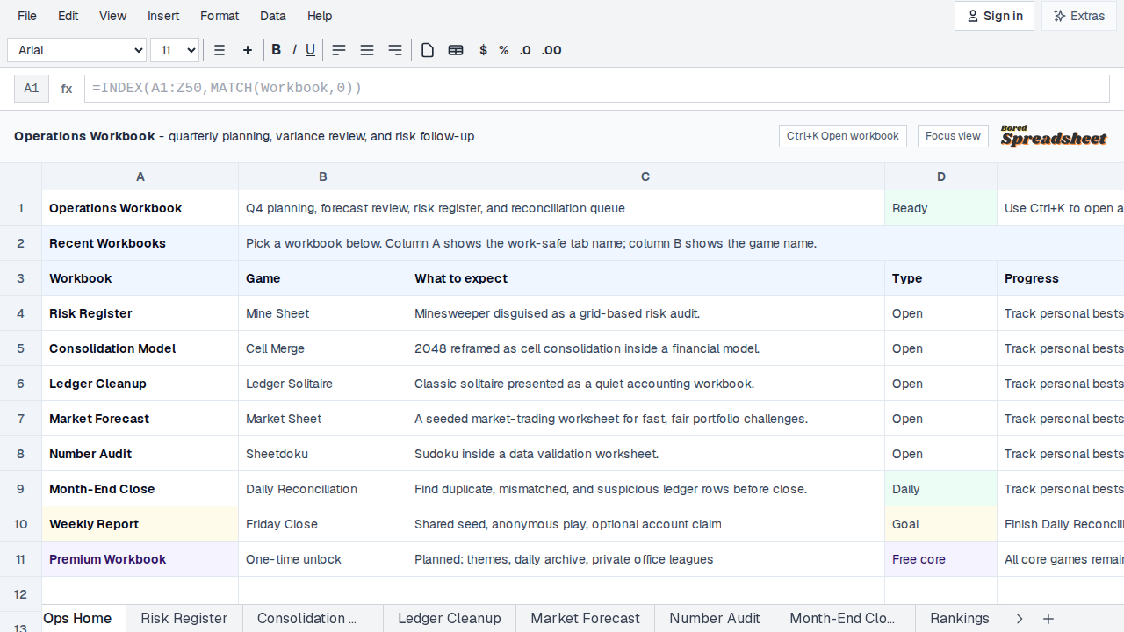Click the Free core type cell
Screen dimensions: 1124x632
tap(941, 559)
